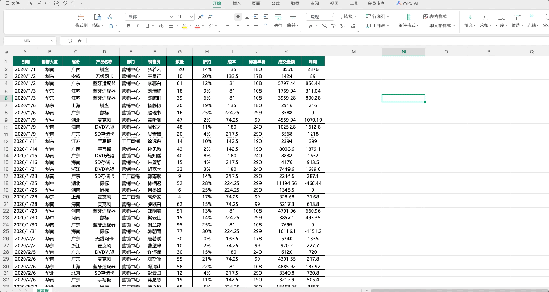Screen dimensions: 549x292
Task: Click the Filter (筛选) funnel icon
Action: 517,17
